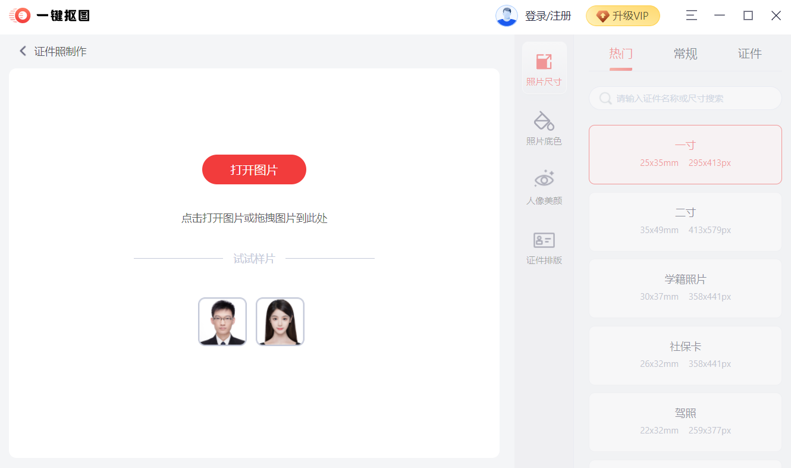Click the back arrow beside 证件照制作
This screenshot has height=468, width=791.
[23, 51]
